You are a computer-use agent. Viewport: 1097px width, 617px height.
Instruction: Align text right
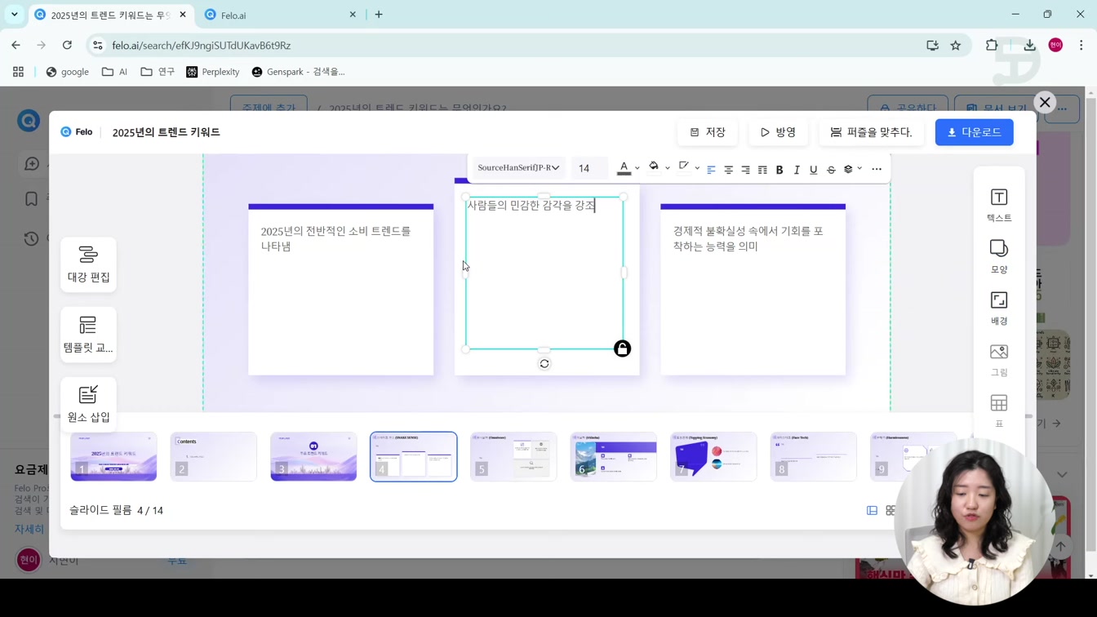(x=745, y=170)
